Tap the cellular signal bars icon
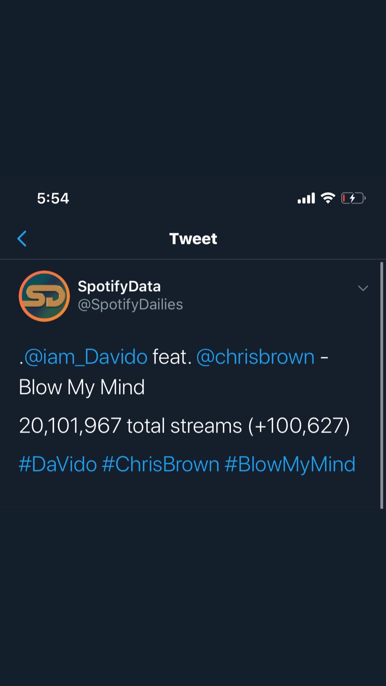This screenshot has width=386, height=686. click(x=306, y=198)
